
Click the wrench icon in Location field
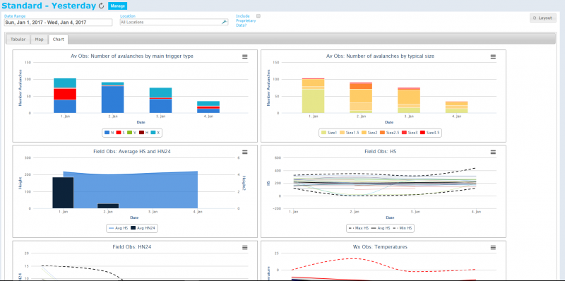point(224,22)
